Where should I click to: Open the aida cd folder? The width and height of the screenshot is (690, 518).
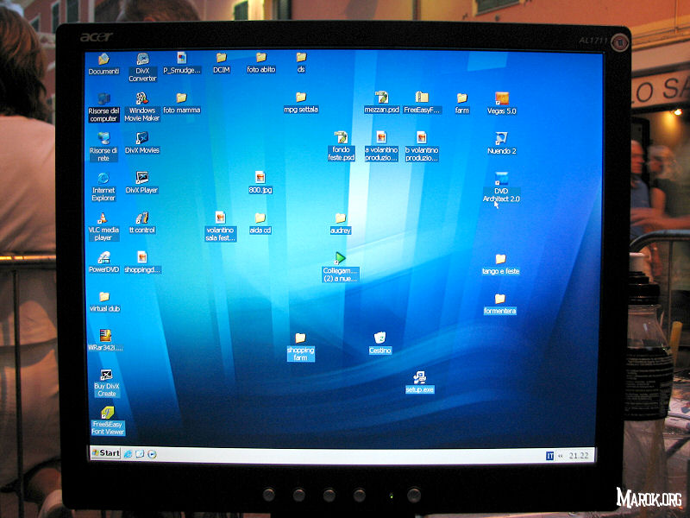[260, 224]
